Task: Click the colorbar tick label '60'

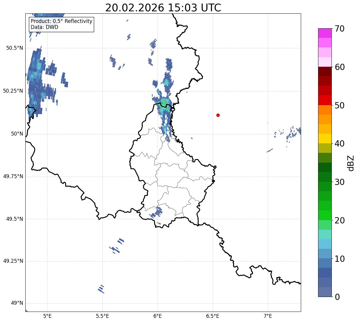Action: pyautogui.click(x=340, y=67)
